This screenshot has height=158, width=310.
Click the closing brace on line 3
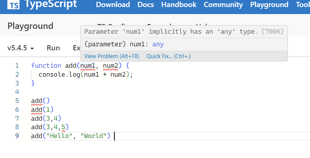pos(33,83)
